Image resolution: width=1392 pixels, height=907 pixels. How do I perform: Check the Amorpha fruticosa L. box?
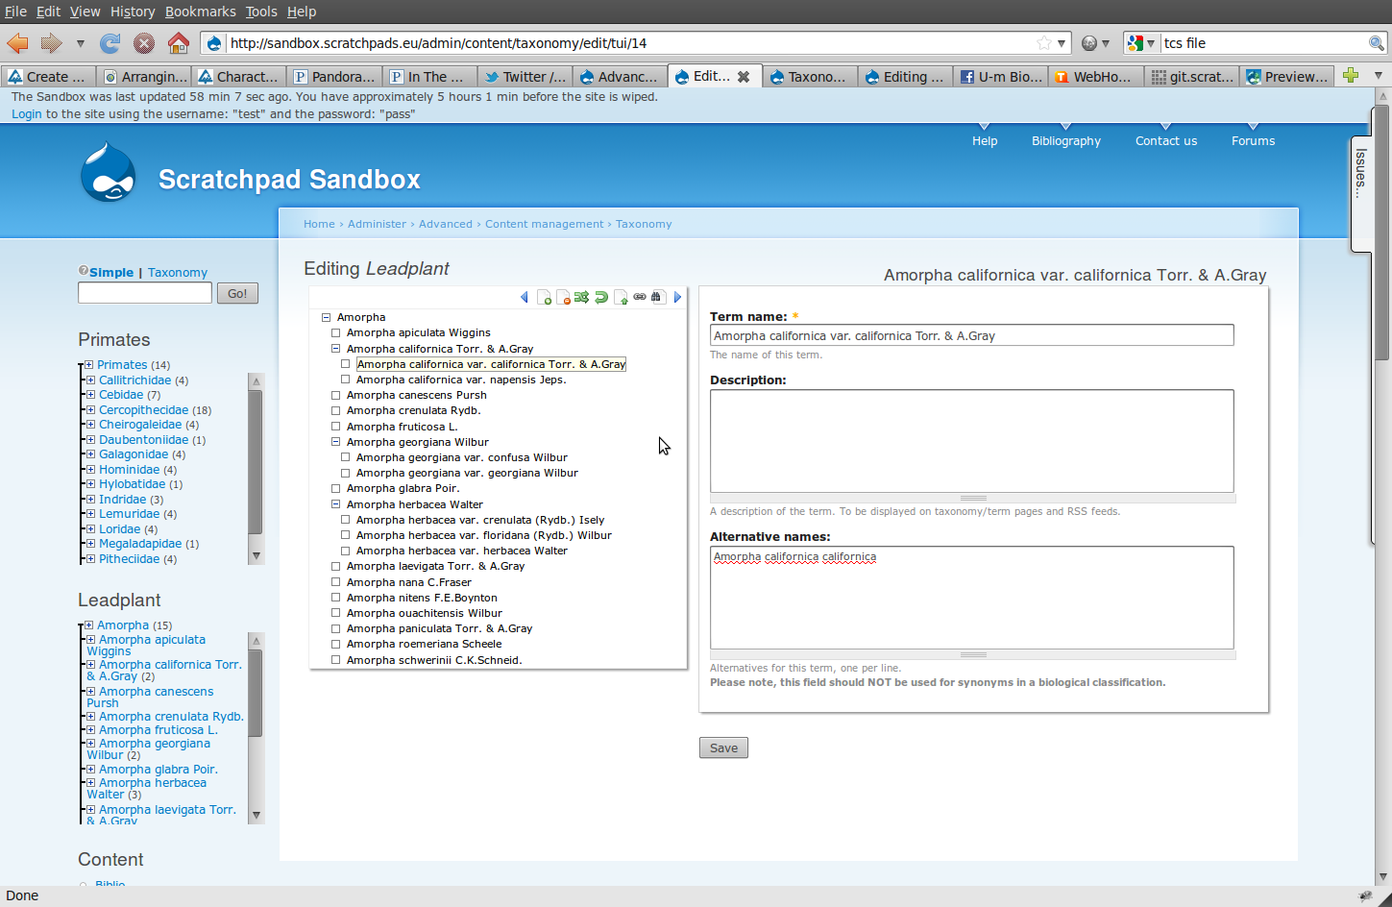(x=336, y=427)
